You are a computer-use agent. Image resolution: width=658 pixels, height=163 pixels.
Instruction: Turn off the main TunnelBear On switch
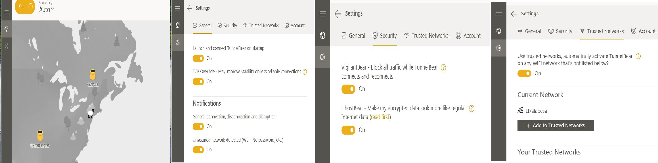coord(25,7)
